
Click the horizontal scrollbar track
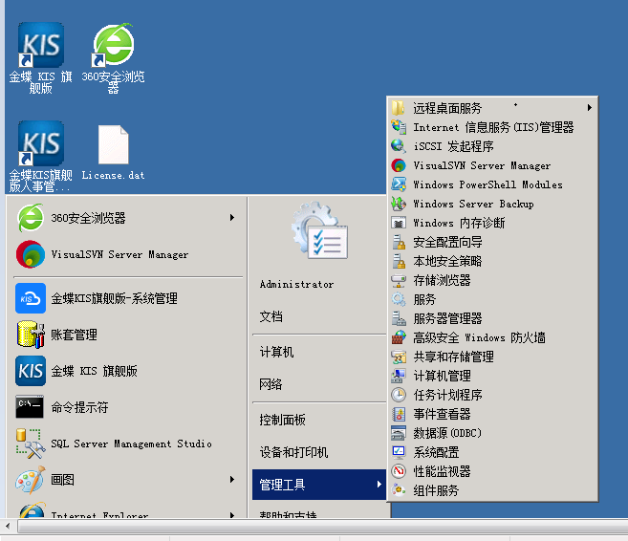322,526
